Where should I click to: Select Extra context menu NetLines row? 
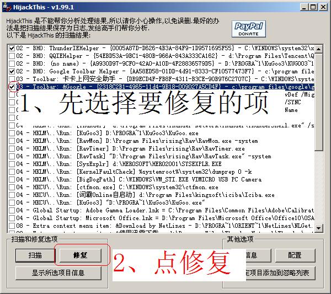click(165, 226)
